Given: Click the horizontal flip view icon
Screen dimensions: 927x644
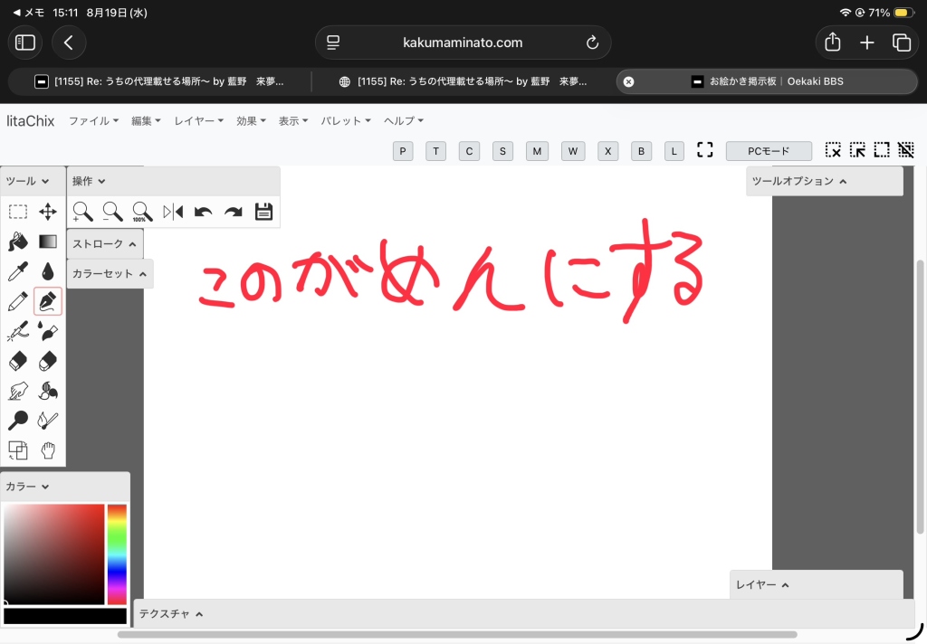Looking at the screenshot, I should pyautogui.click(x=173, y=212).
